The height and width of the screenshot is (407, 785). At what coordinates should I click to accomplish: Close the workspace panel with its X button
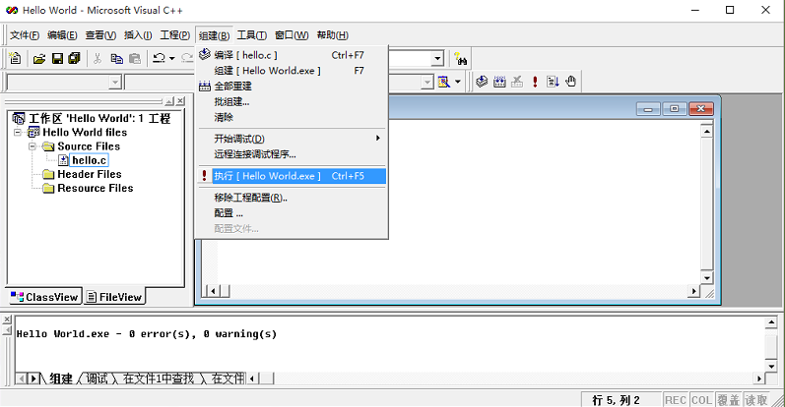(180, 101)
